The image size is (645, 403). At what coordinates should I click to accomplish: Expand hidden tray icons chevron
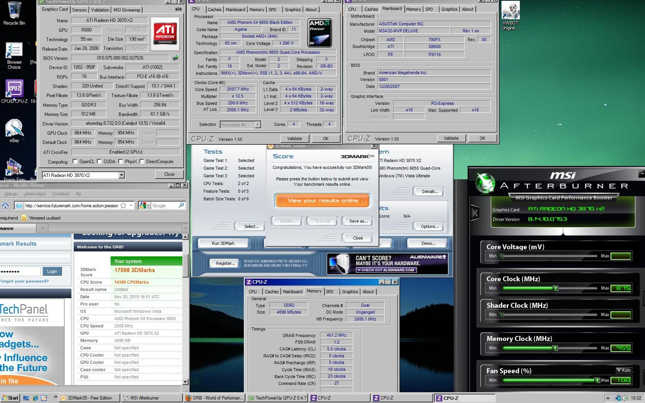608,398
